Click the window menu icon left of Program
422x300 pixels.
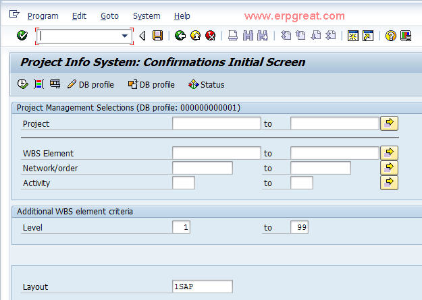(14, 13)
